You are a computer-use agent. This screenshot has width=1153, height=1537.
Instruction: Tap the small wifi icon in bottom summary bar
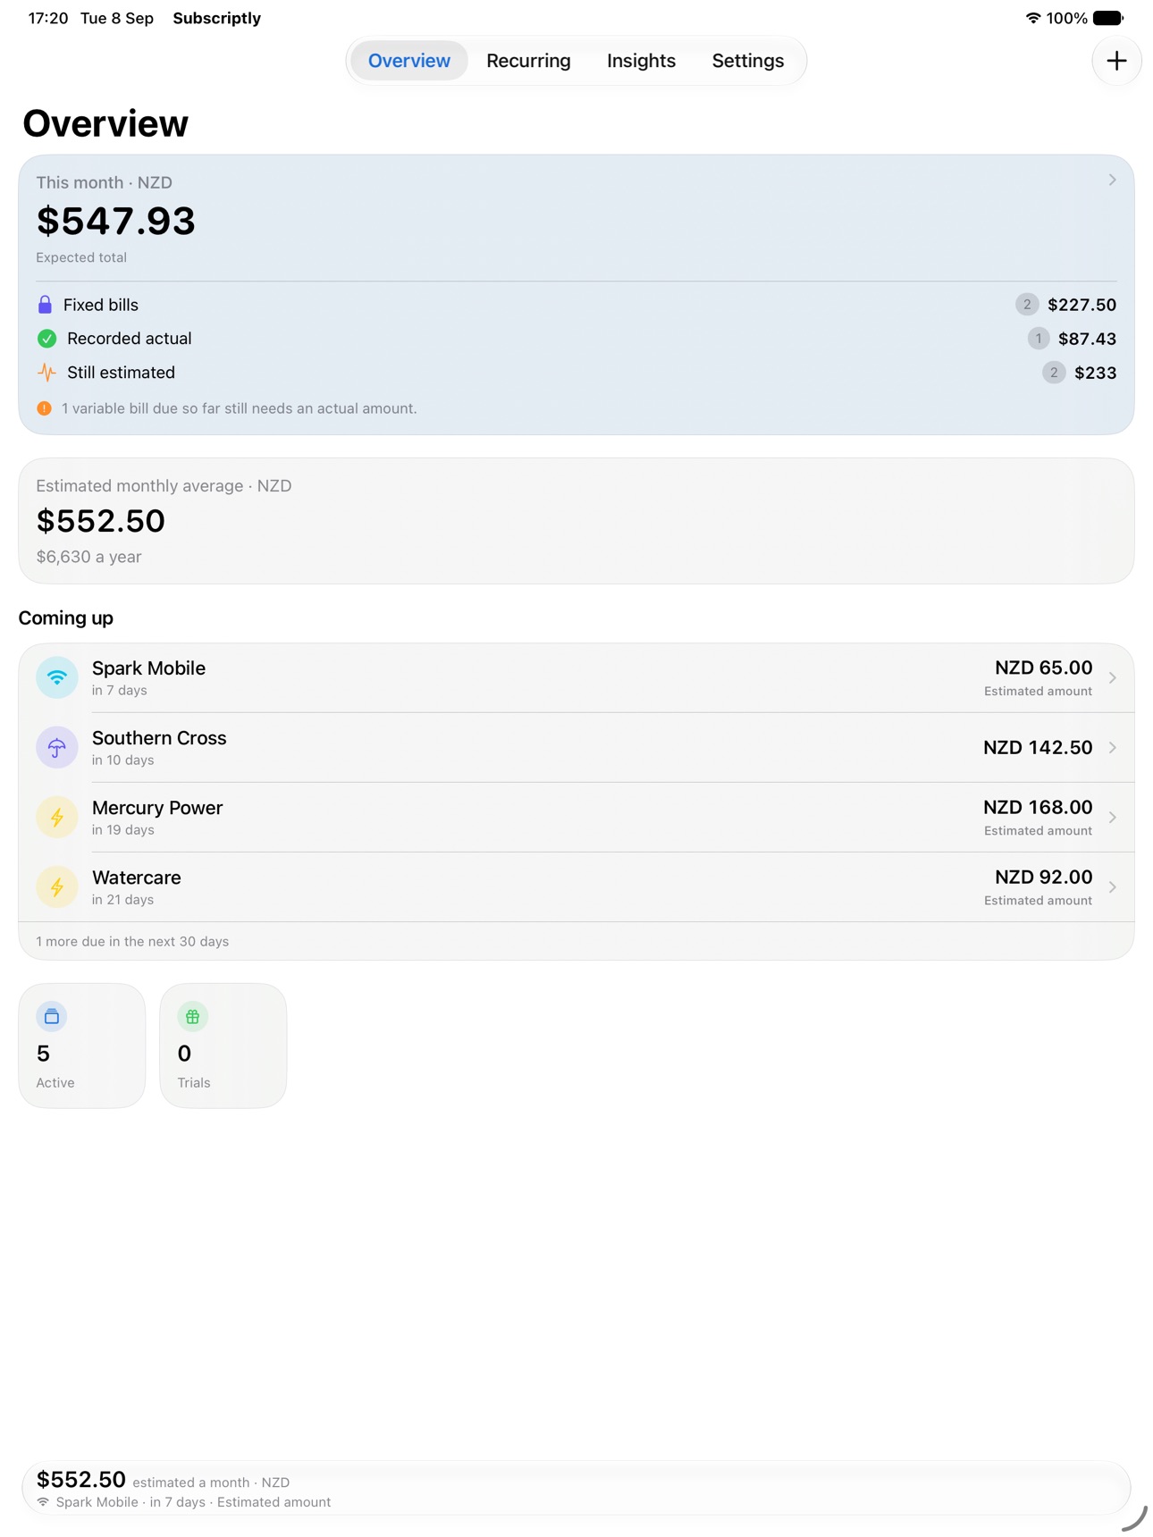coord(43,1502)
